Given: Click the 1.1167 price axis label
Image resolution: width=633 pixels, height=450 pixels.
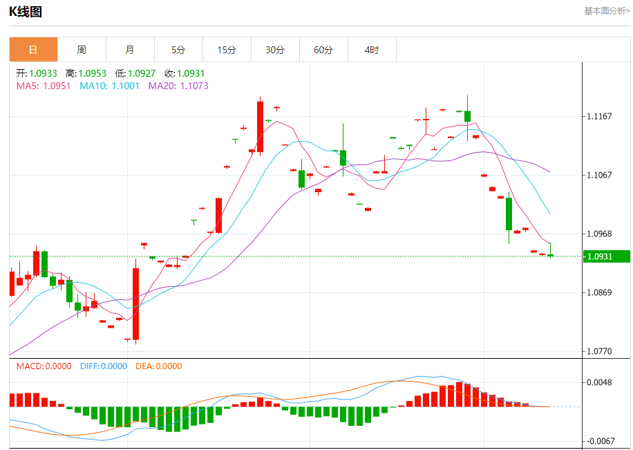Looking at the screenshot, I should click(x=600, y=116).
